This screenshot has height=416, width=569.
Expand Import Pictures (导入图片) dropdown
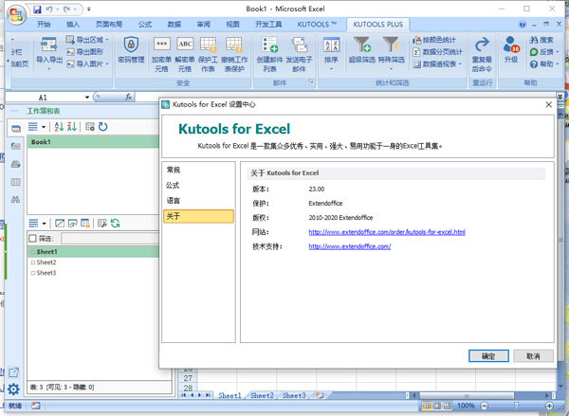click(x=107, y=64)
